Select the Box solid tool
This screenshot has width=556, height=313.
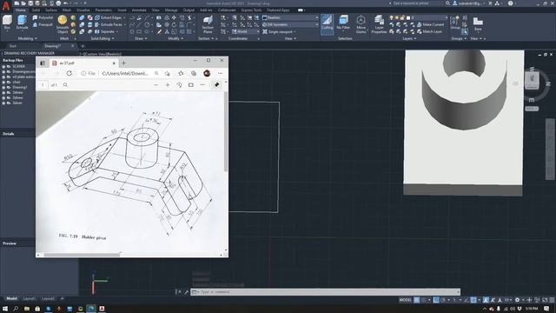click(7, 23)
